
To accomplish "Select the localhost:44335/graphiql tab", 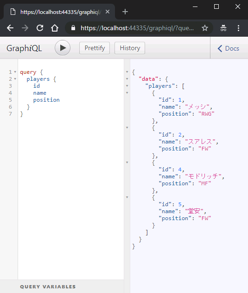I will point(59,12).
